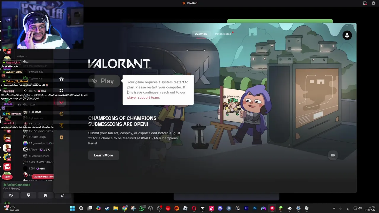This screenshot has width=379, height=213.
Task: Click the disabled Play button
Action: (104, 81)
